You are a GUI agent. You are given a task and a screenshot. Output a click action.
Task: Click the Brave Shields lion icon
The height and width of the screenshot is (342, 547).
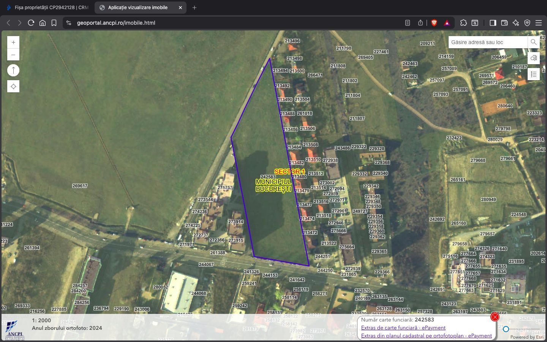click(434, 23)
